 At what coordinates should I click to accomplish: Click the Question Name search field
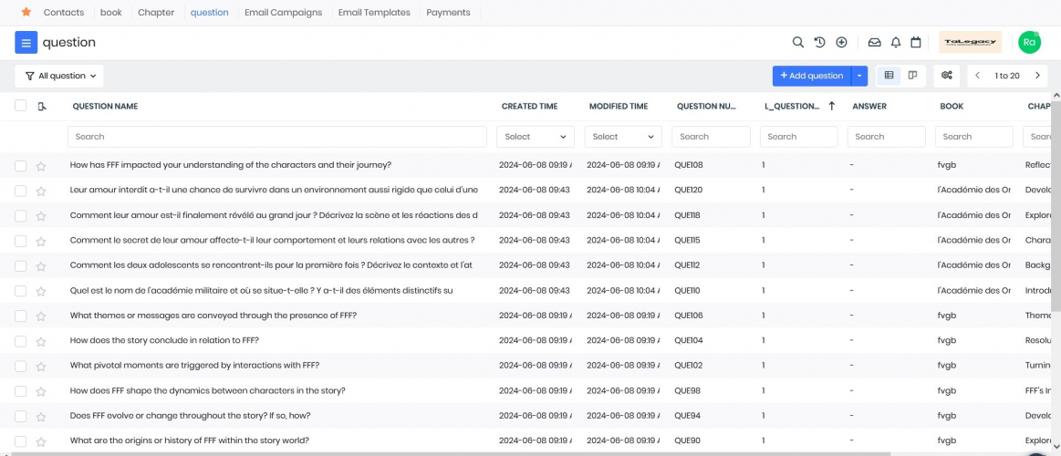(276, 137)
